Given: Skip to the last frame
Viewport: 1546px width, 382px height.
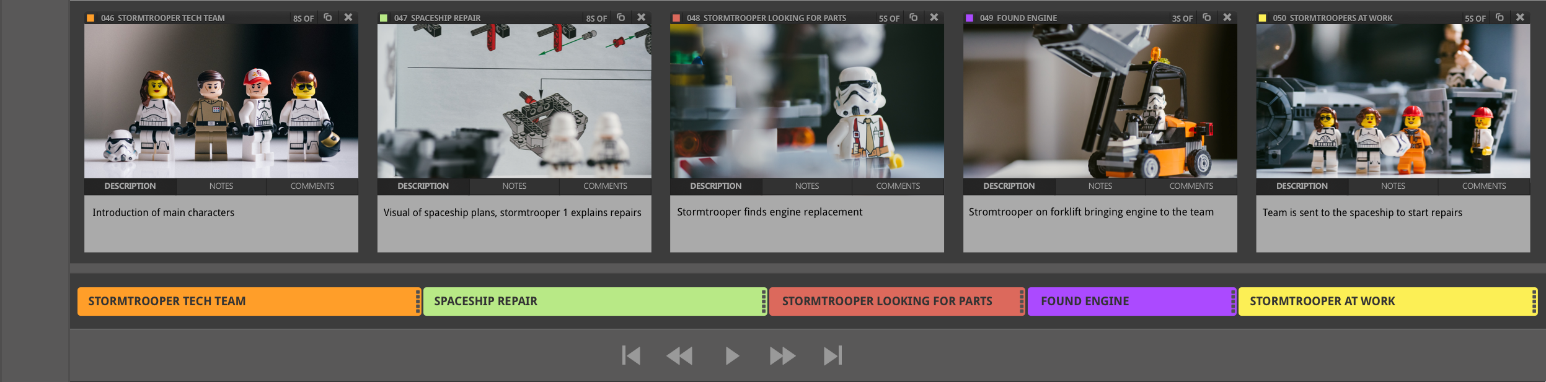Looking at the screenshot, I should tap(833, 355).
